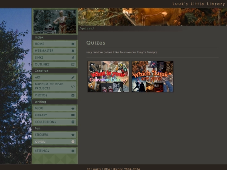Click the open-book icon beside LIBRARY
227x170 pixels.
point(73,115)
